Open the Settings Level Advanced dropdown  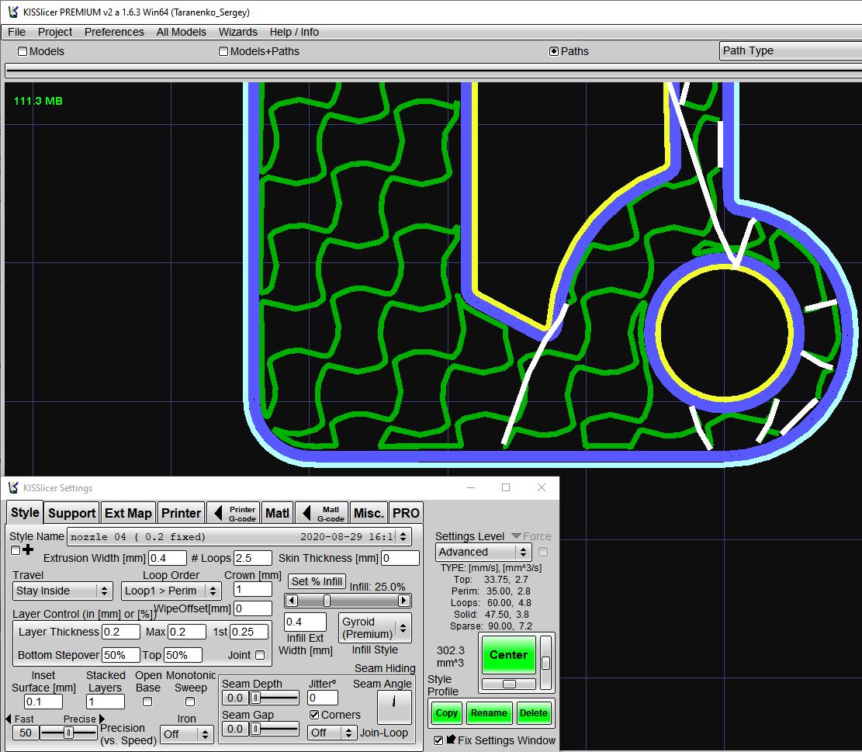click(x=483, y=552)
